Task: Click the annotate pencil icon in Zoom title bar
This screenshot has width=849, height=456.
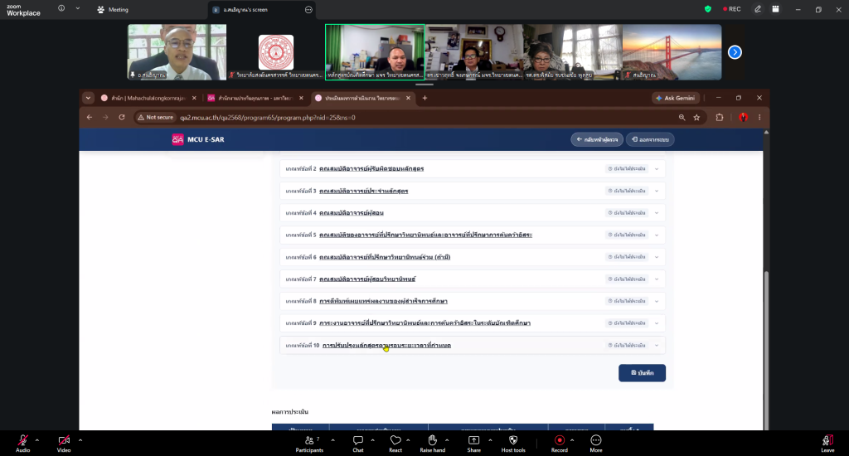Action: [758, 9]
